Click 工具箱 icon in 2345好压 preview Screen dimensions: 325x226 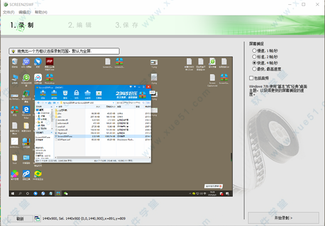coord(99,95)
